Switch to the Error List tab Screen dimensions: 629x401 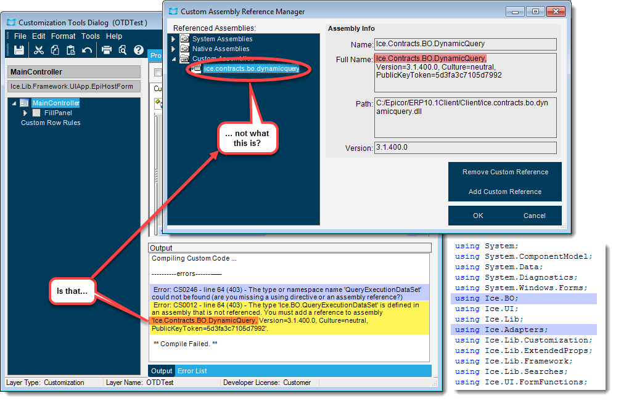tap(192, 371)
